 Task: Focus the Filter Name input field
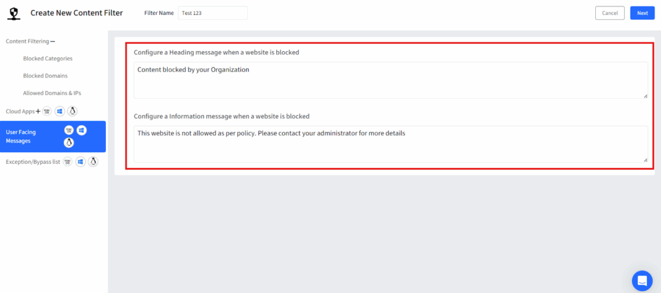(212, 13)
